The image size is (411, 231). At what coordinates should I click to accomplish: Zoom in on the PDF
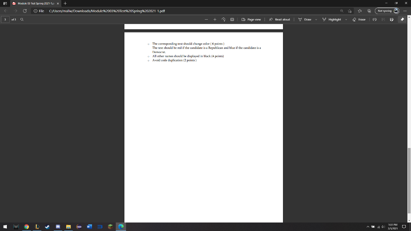(x=214, y=19)
